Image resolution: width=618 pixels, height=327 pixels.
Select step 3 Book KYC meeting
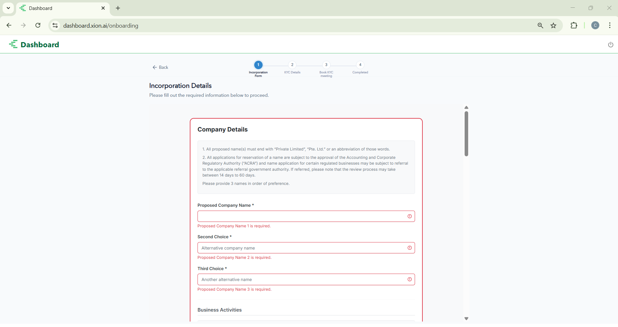326,65
